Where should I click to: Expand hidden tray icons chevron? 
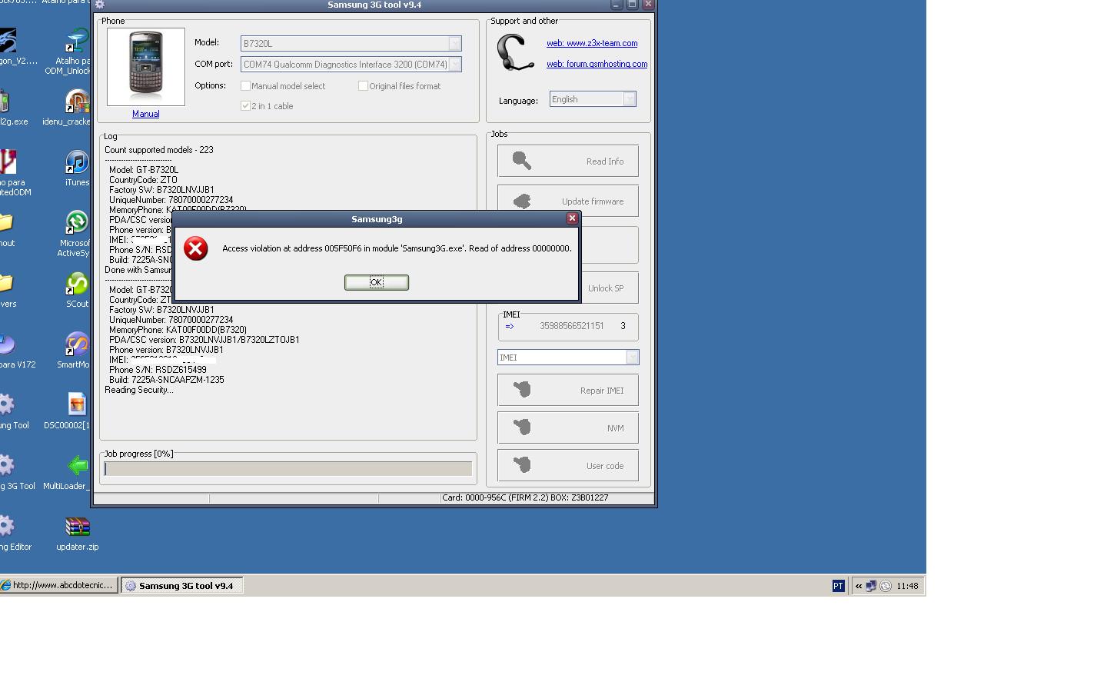coord(859,586)
